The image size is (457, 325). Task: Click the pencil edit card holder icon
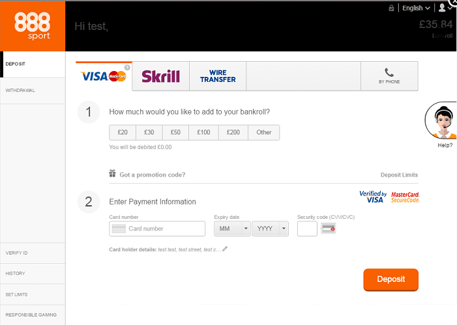225,249
